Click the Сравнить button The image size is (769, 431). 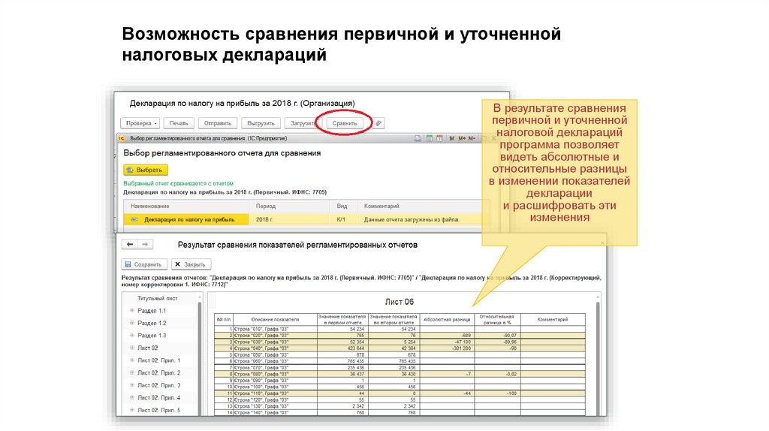(344, 123)
